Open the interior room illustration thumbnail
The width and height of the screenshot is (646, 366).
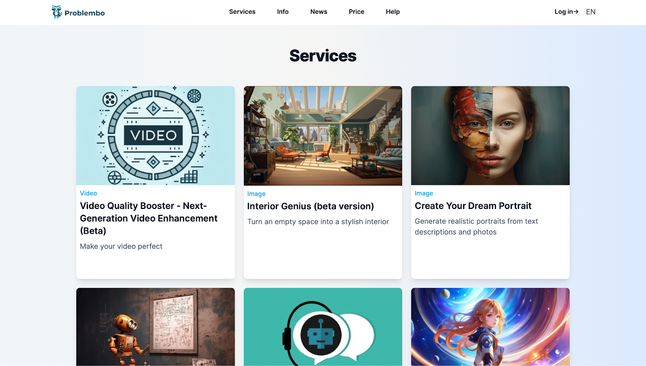[323, 136]
